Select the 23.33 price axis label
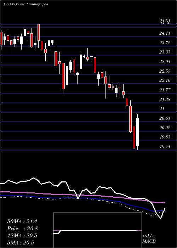 pos(165,52)
